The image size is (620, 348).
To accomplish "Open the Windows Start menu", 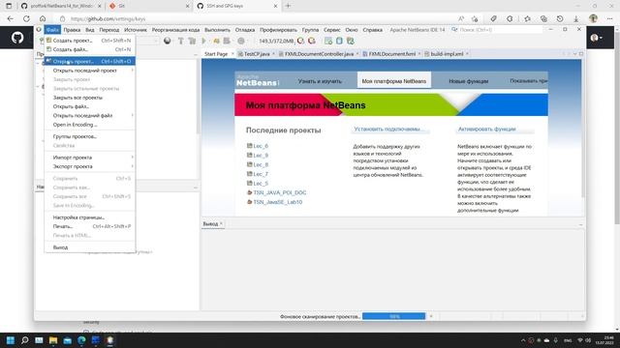I will point(11,340).
